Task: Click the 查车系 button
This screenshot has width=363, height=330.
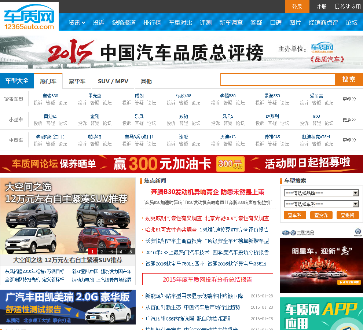Action: pyautogui.click(x=295, y=215)
